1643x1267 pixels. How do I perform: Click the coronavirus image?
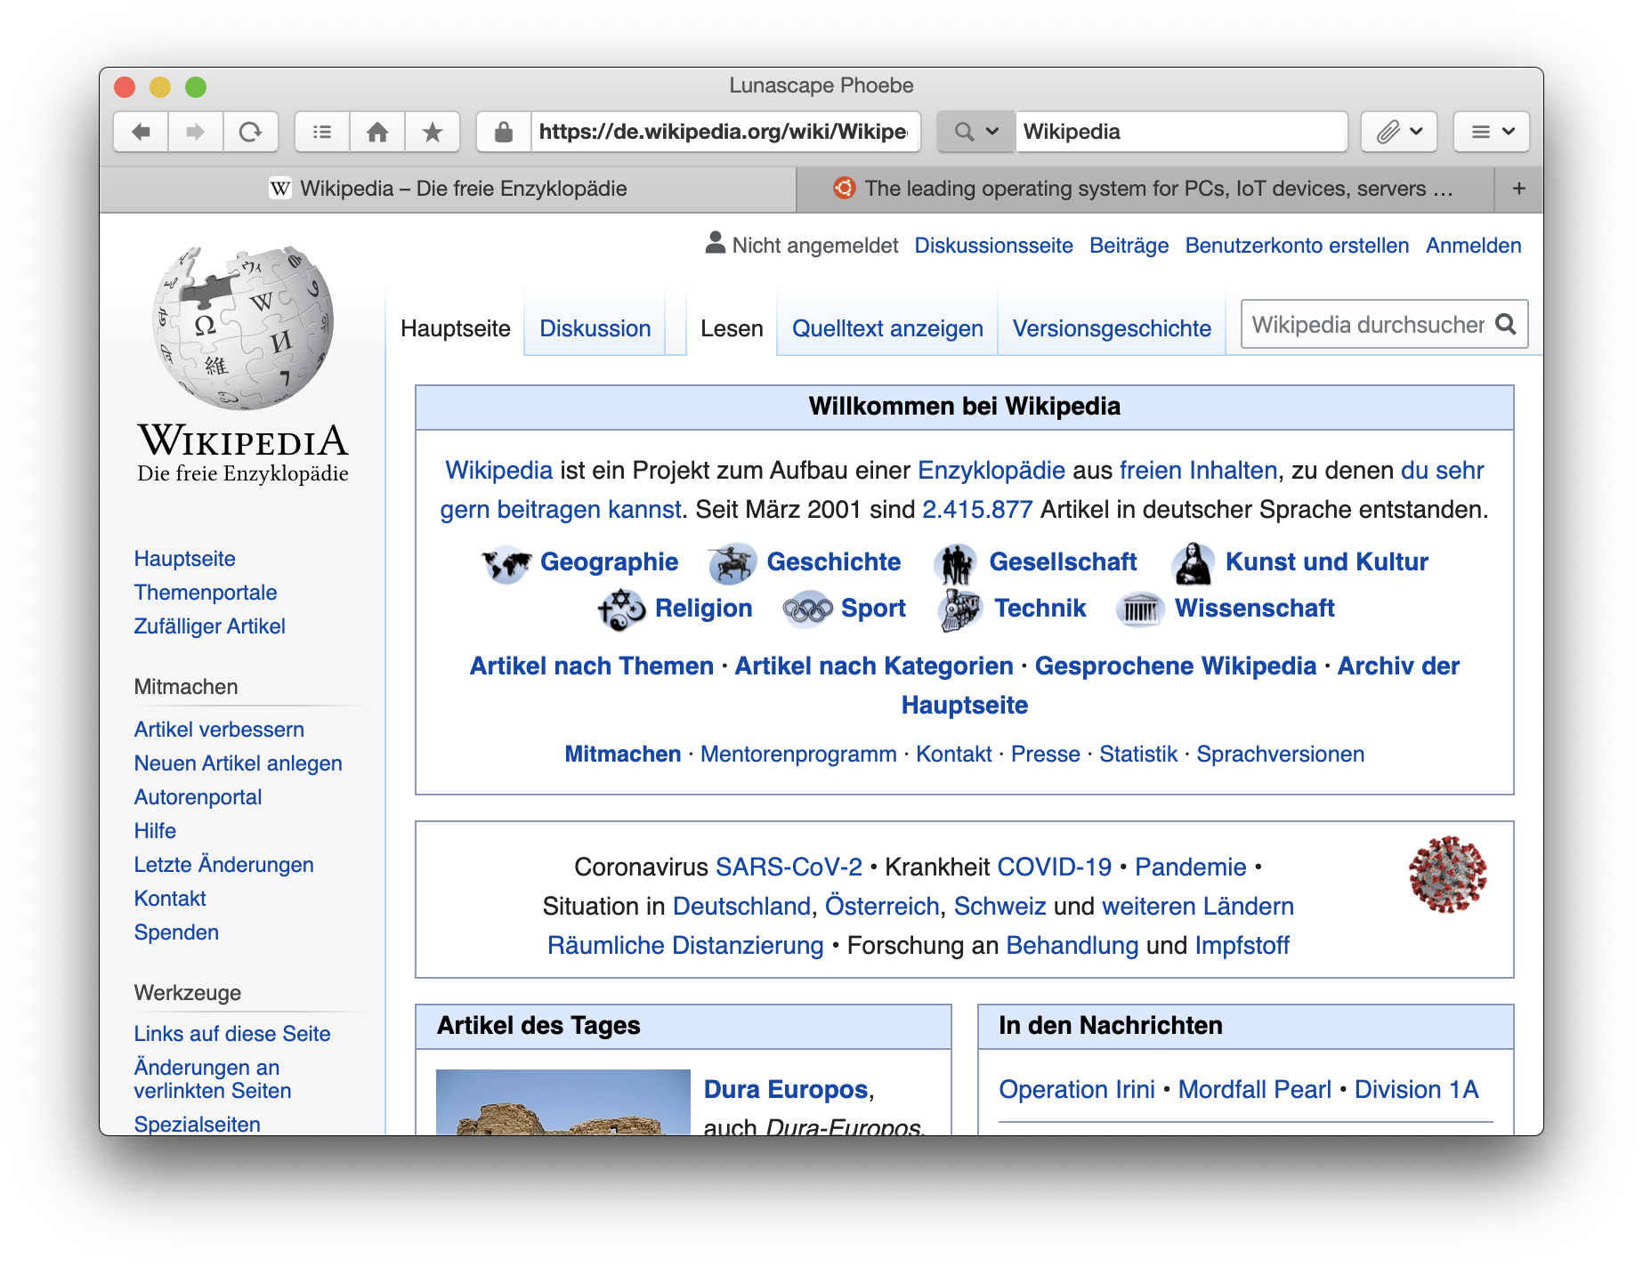[x=1447, y=874]
